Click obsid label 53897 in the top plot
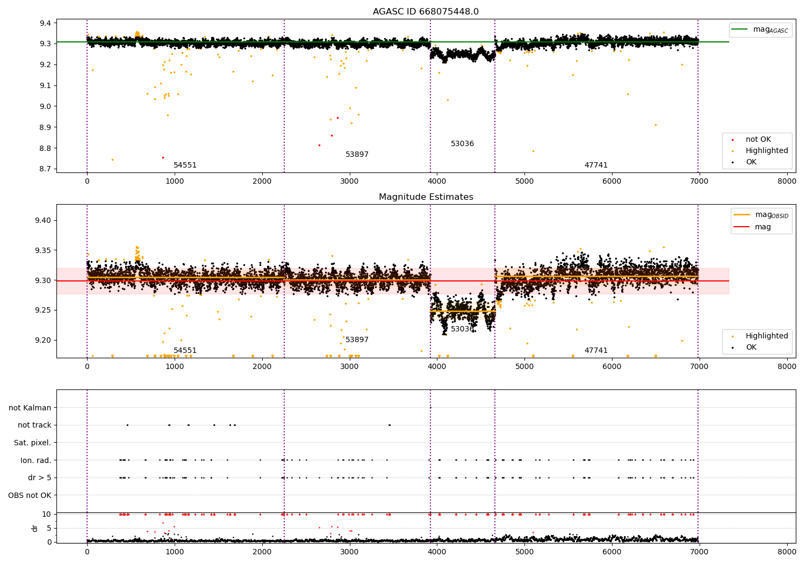 click(x=357, y=155)
